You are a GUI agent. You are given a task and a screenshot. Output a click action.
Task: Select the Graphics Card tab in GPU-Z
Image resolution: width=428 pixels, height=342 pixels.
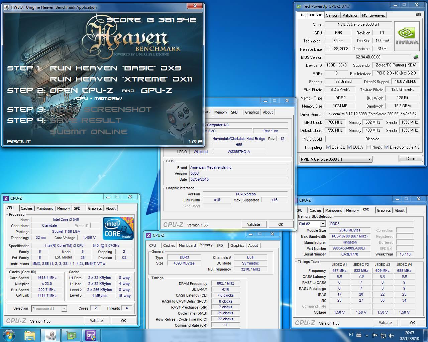311,15
